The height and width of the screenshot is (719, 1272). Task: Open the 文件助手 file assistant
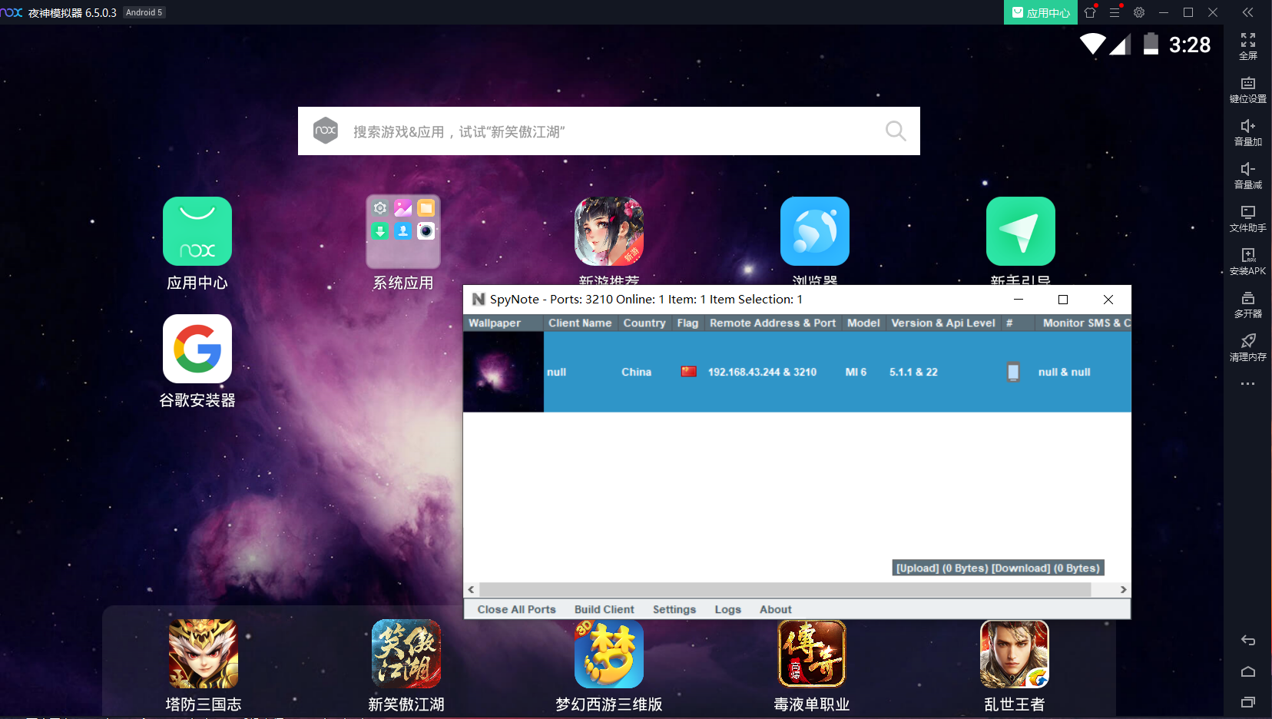coord(1248,218)
